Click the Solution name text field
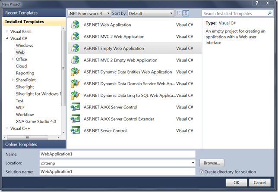This screenshot has width=278, height=192. click(x=117, y=171)
